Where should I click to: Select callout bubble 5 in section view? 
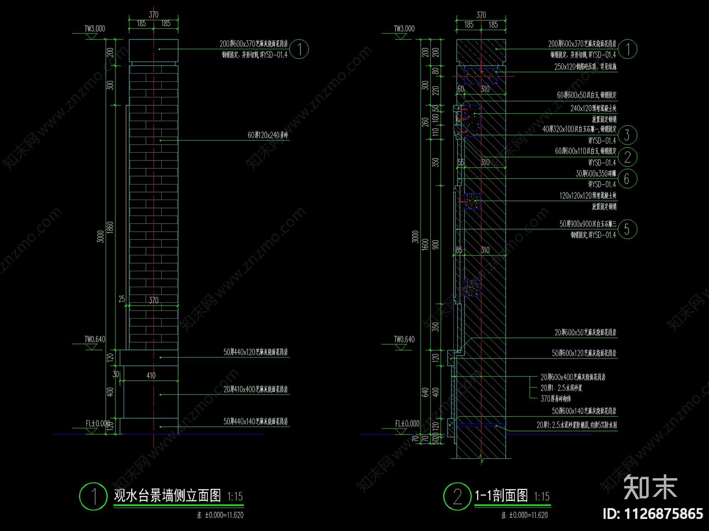(x=627, y=229)
